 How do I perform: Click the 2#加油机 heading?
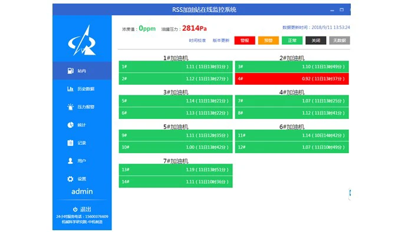292,58
